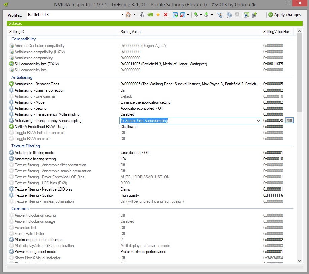Click the SettingValue column header
Image resolution: width=309 pixels, height=274 pixels.
pos(190,32)
